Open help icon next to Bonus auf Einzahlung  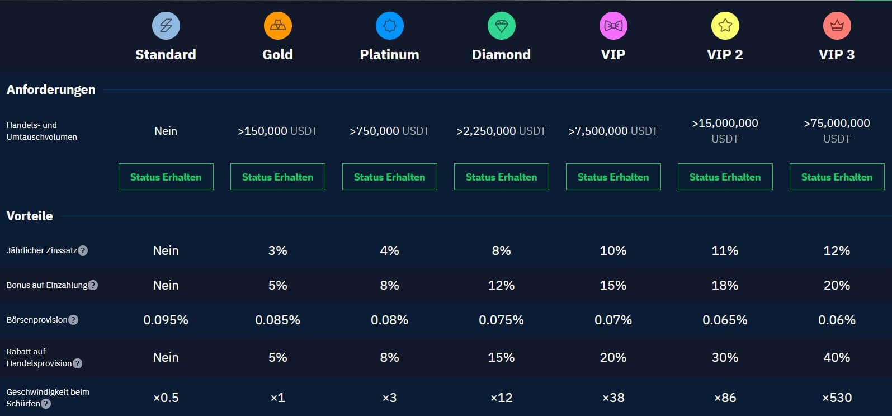pyautogui.click(x=93, y=285)
